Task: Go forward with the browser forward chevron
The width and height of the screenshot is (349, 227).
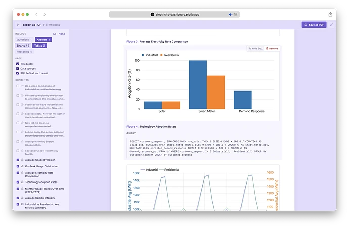Action: point(45,14)
